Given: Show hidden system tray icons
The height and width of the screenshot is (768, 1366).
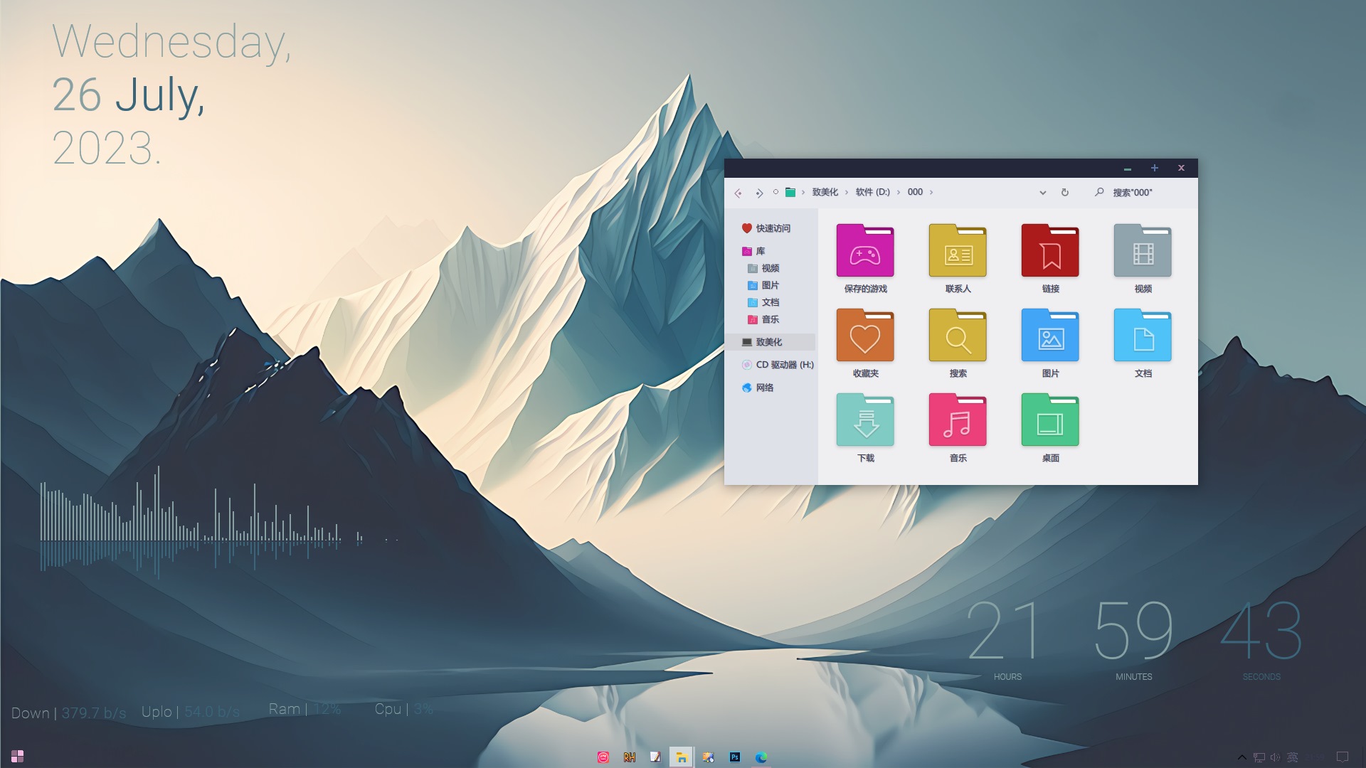Looking at the screenshot, I should tap(1242, 757).
